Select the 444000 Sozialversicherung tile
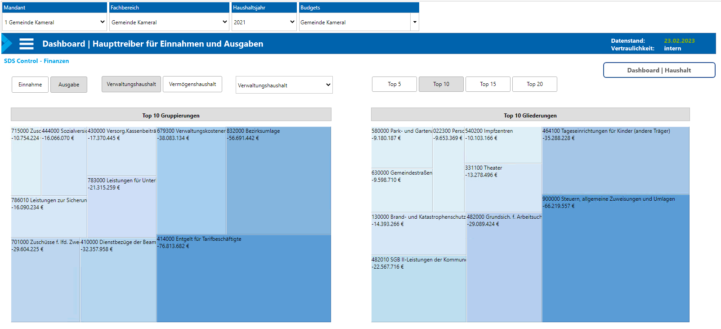Image resolution: width=721 pixels, height=329 pixels. (64, 161)
